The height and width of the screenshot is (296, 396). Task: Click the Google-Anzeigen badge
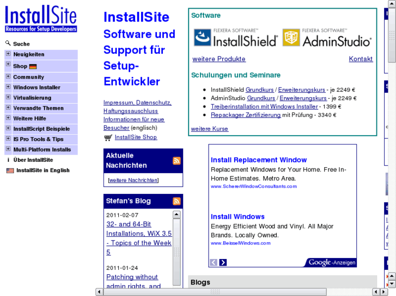(331, 262)
